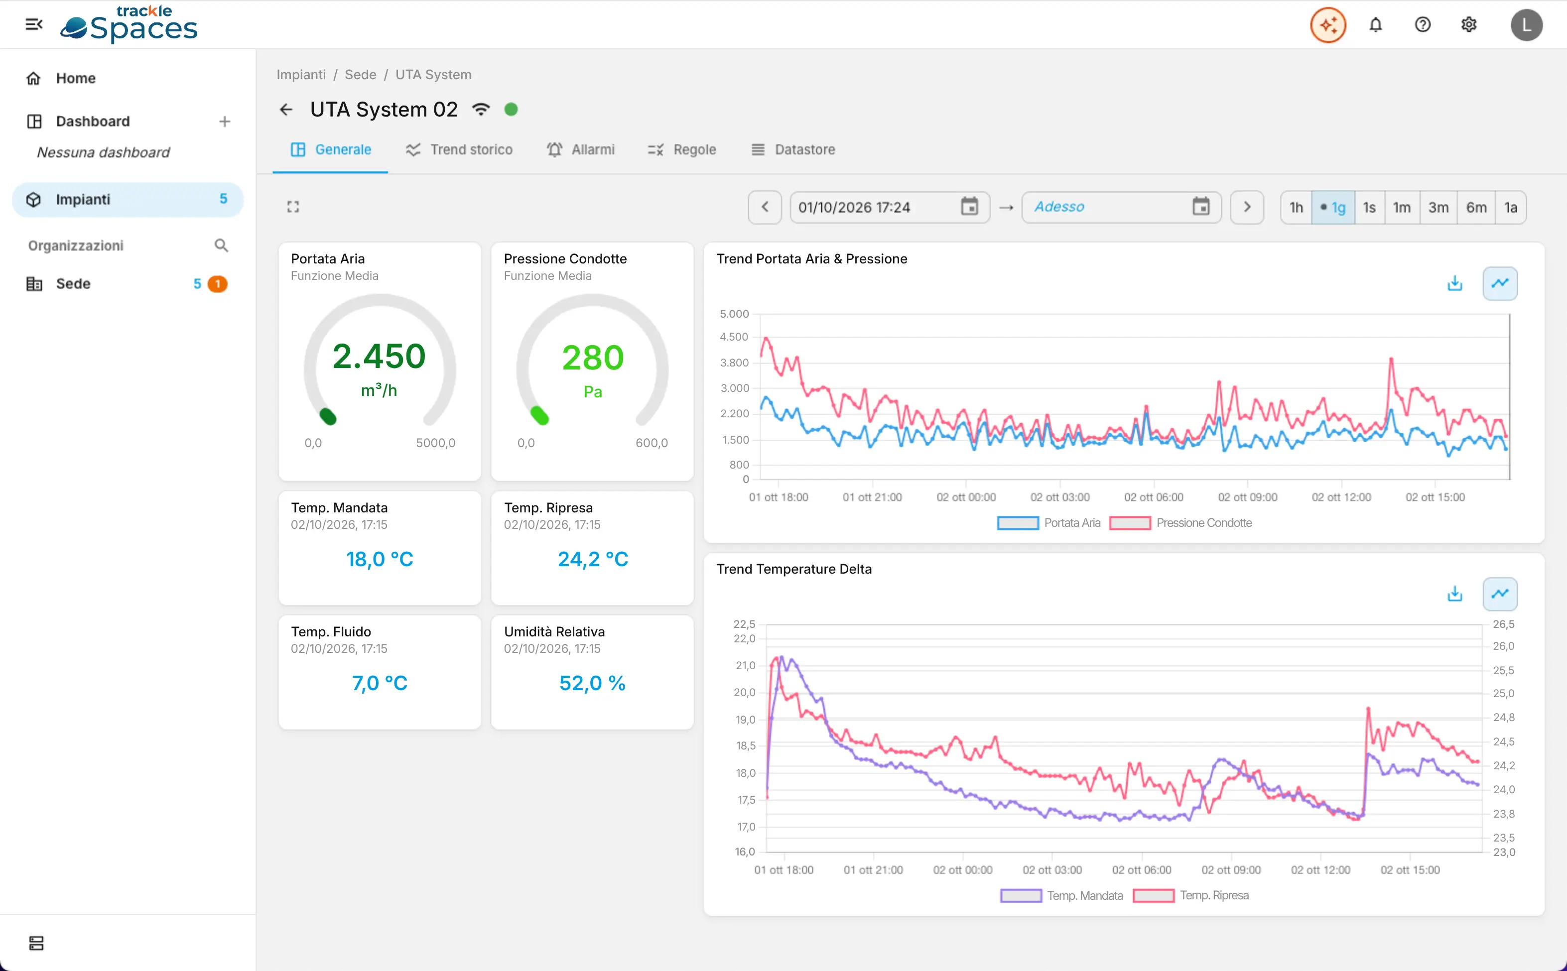Switch to the Trend storico tab
Image resolution: width=1567 pixels, height=971 pixels.
pos(459,149)
